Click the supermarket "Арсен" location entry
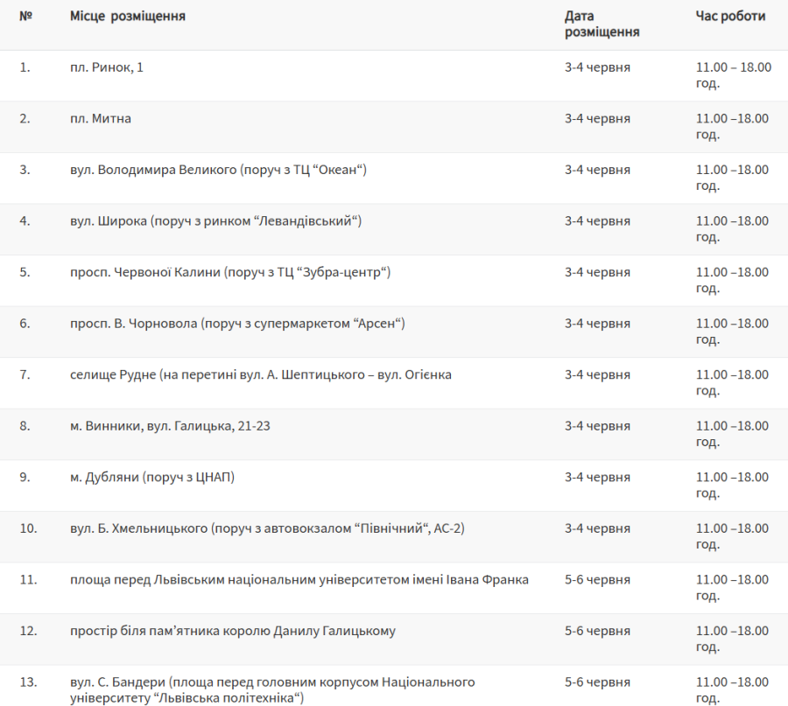Image resolution: width=788 pixels, height=706 pixels. tap(237, 324)
